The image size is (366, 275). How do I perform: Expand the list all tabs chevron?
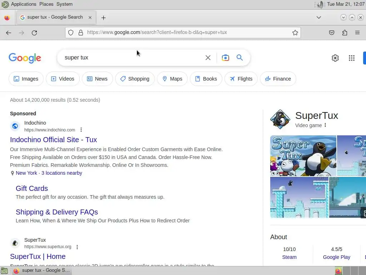318,18
